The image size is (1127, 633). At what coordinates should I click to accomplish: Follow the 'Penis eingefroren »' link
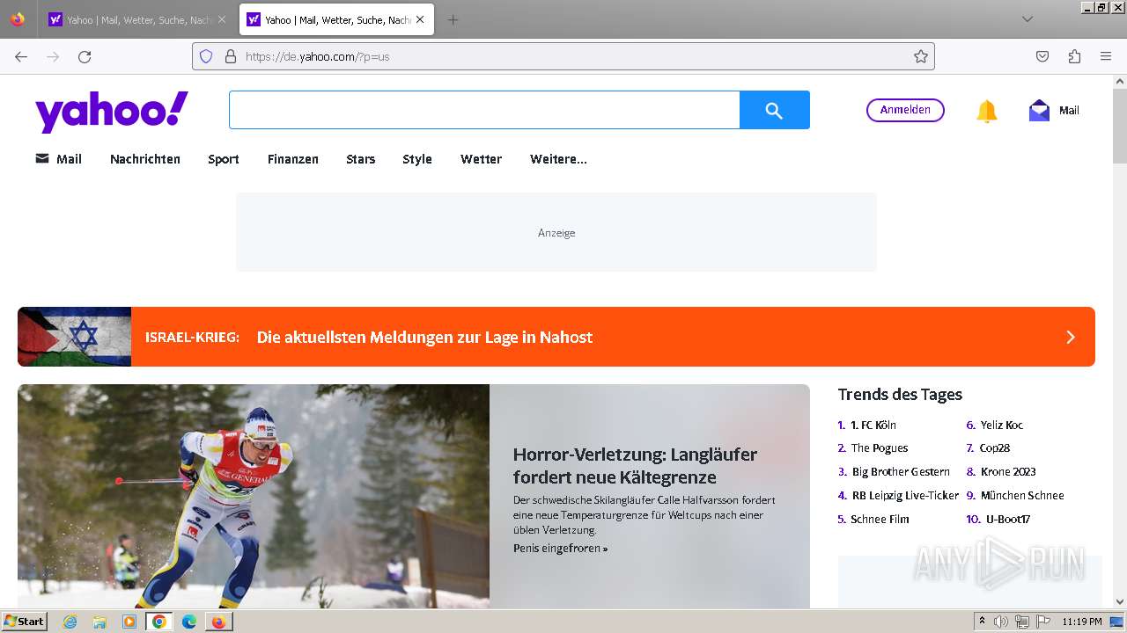pos(560,549)
